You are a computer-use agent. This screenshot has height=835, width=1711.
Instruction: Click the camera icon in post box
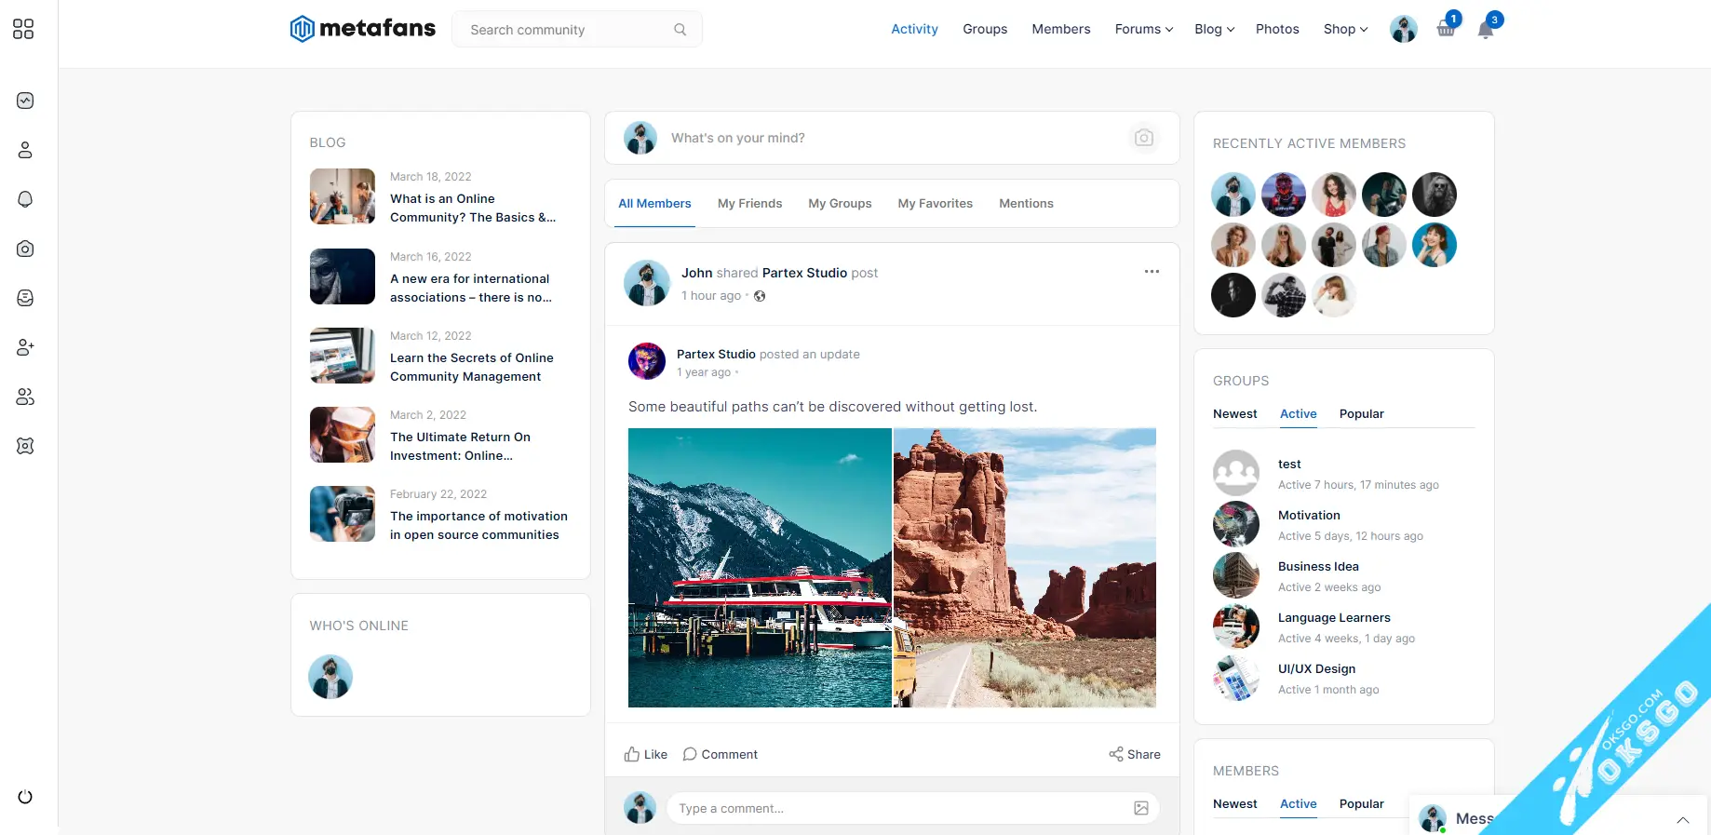[x=1143, y=138]
